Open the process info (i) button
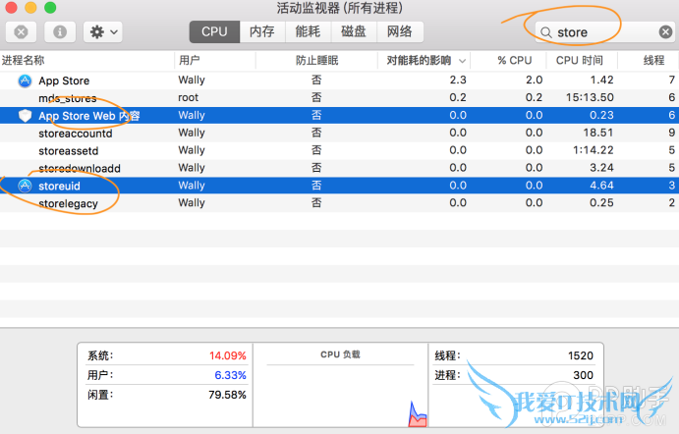This screenshot has width=679, height=434. [x=60, y=32]
